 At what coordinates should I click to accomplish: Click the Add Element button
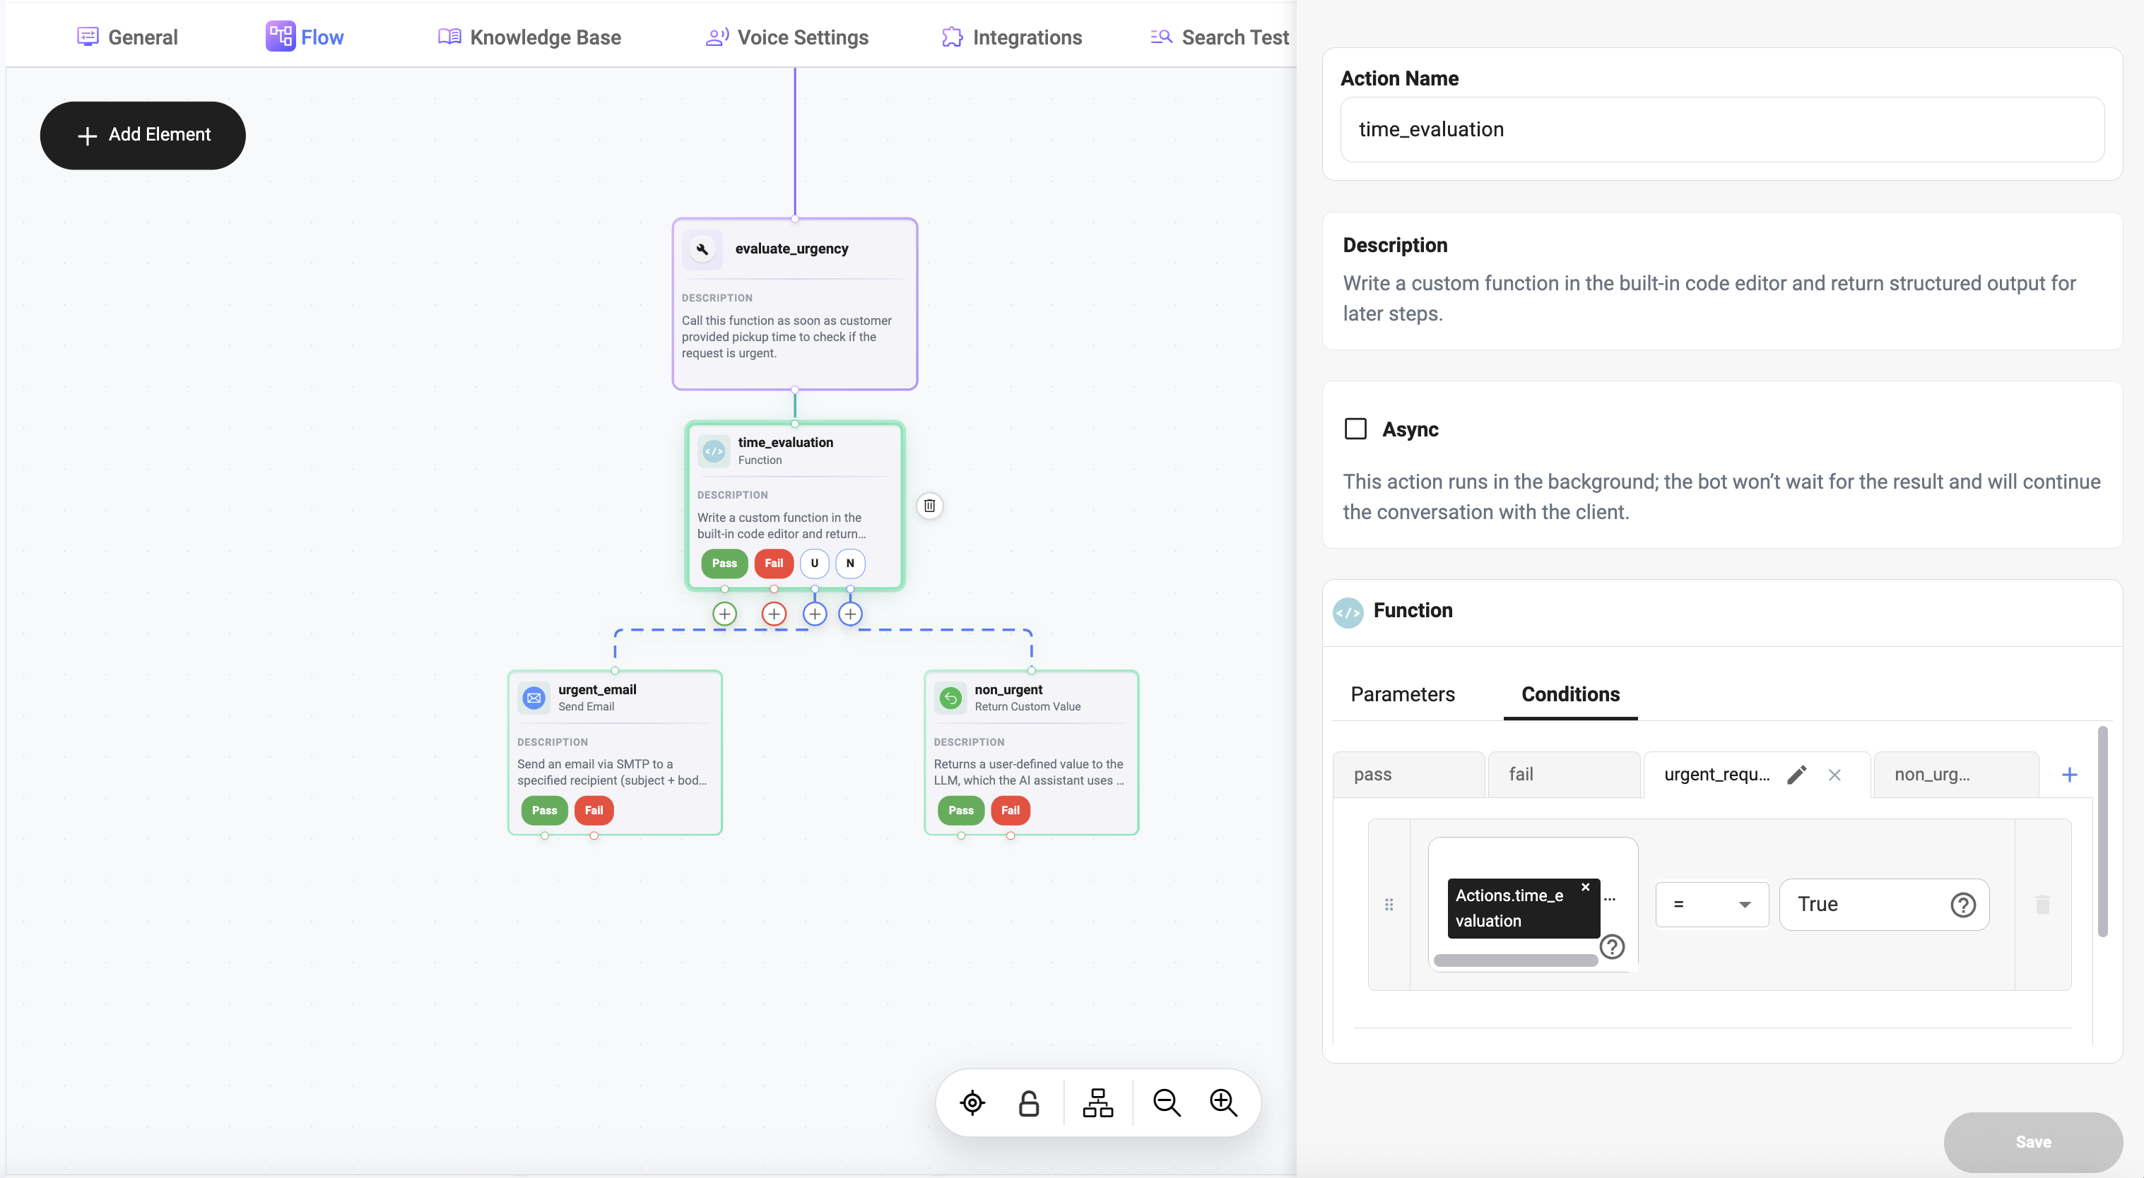point(142,135)
